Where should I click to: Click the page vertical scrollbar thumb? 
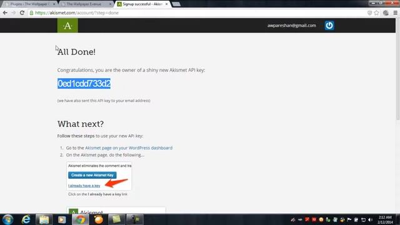point(397,69)
